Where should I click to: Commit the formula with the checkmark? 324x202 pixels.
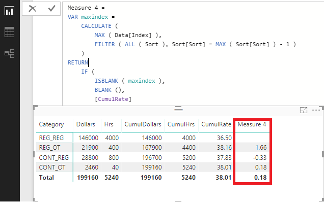[x=51, y=9]
